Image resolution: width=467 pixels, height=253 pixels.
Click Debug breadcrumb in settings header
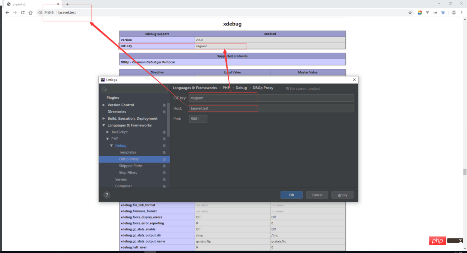[x=241, y=88]
